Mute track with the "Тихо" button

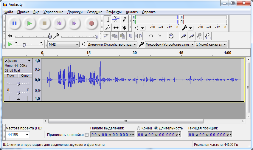(10, 76)
